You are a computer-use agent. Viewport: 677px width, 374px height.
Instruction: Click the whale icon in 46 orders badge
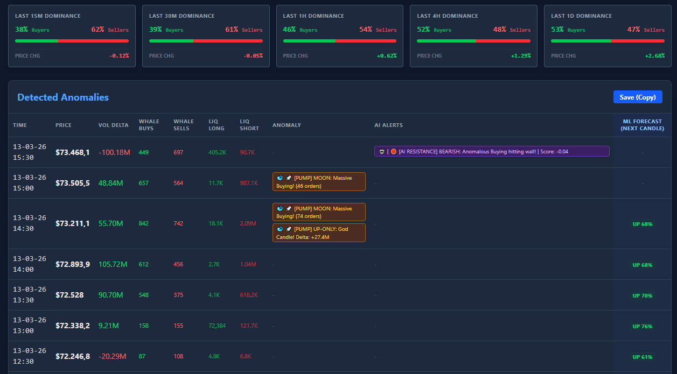coord(280,178)
